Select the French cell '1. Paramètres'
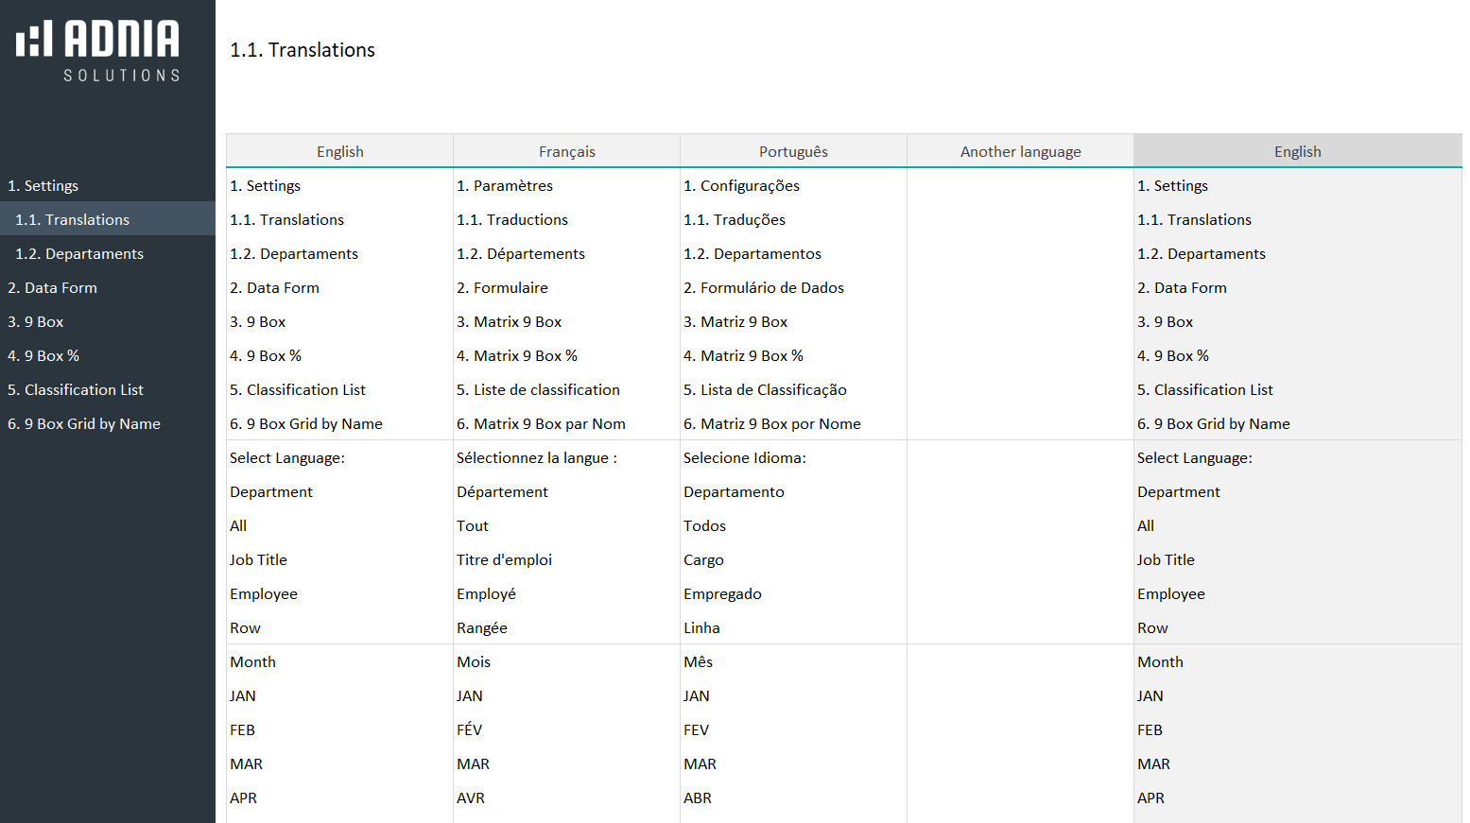Viewport: 1470px width, 823px height. click(x=505, y=186)
